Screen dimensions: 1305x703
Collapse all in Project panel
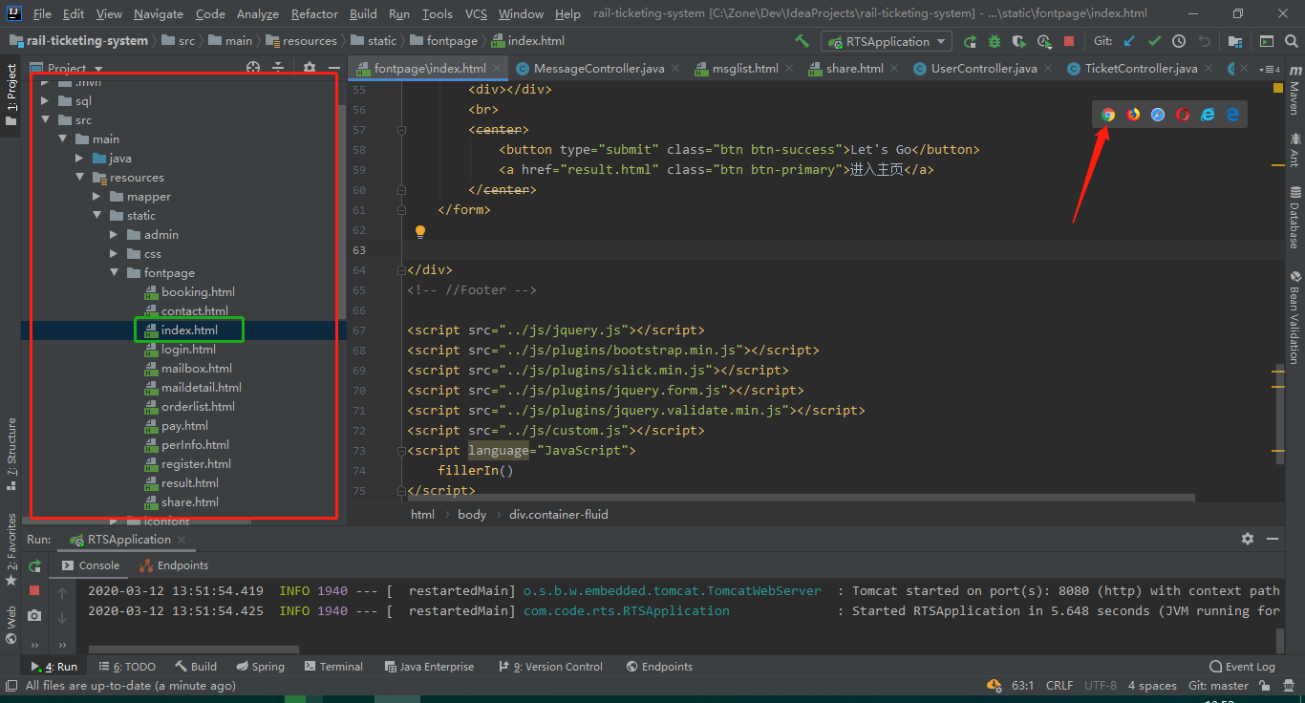(x=278, y=68)
